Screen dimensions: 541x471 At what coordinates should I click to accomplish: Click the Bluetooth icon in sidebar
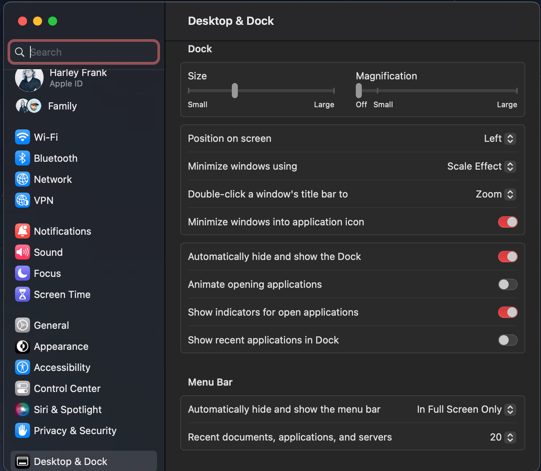click(x=23, y=158)
